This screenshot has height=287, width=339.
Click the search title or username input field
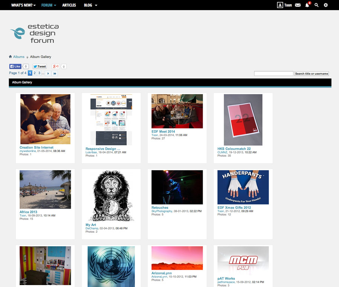(x=274, y=74)
